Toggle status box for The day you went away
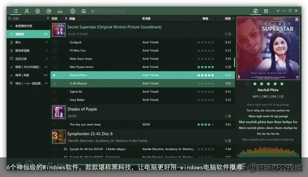308x177 pixels. coord(55,125)
